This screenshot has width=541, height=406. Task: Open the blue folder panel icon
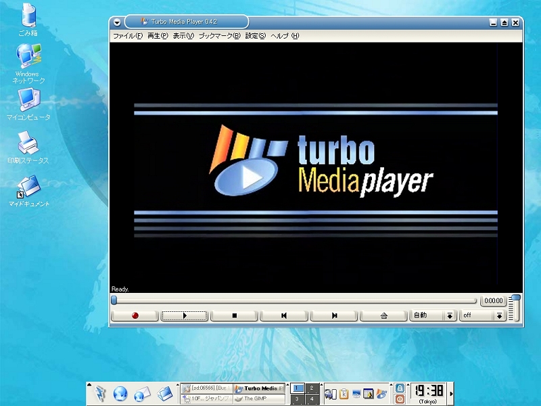coord(164,394)
